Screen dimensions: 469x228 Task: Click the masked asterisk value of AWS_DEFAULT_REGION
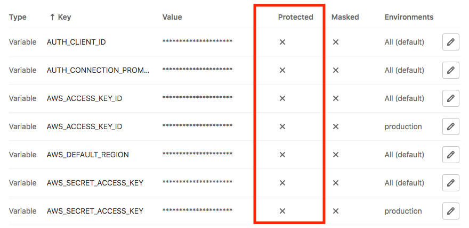[197, 154]
